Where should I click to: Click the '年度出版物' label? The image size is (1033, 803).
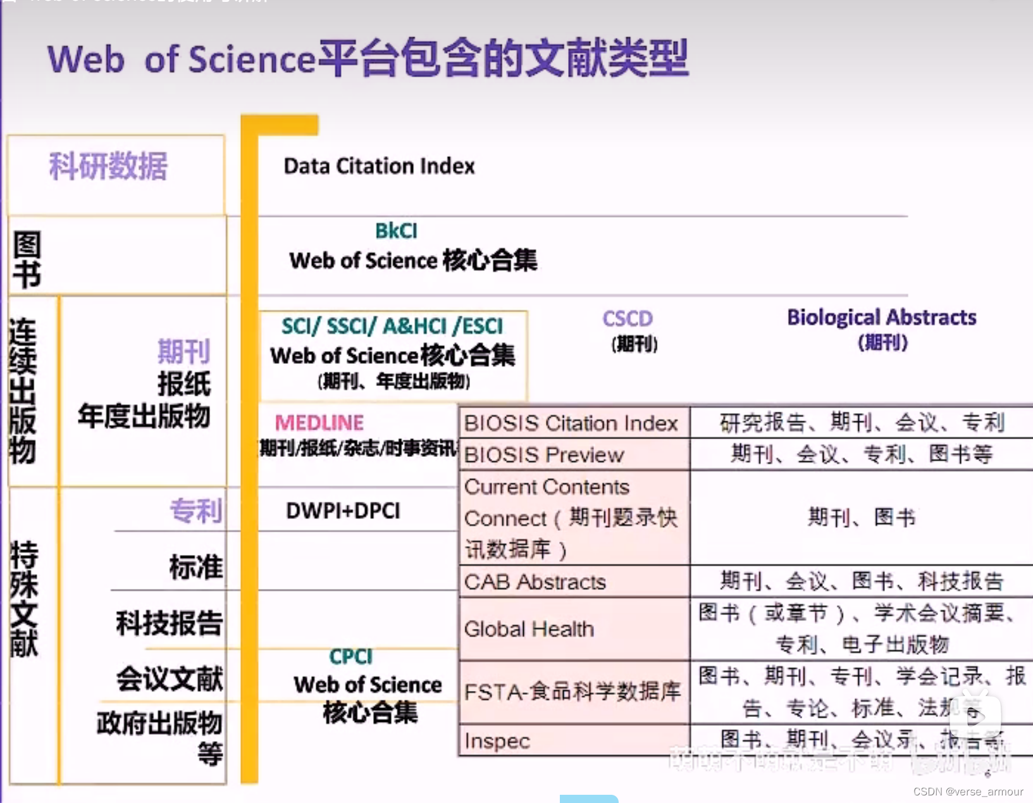(144, 416)
